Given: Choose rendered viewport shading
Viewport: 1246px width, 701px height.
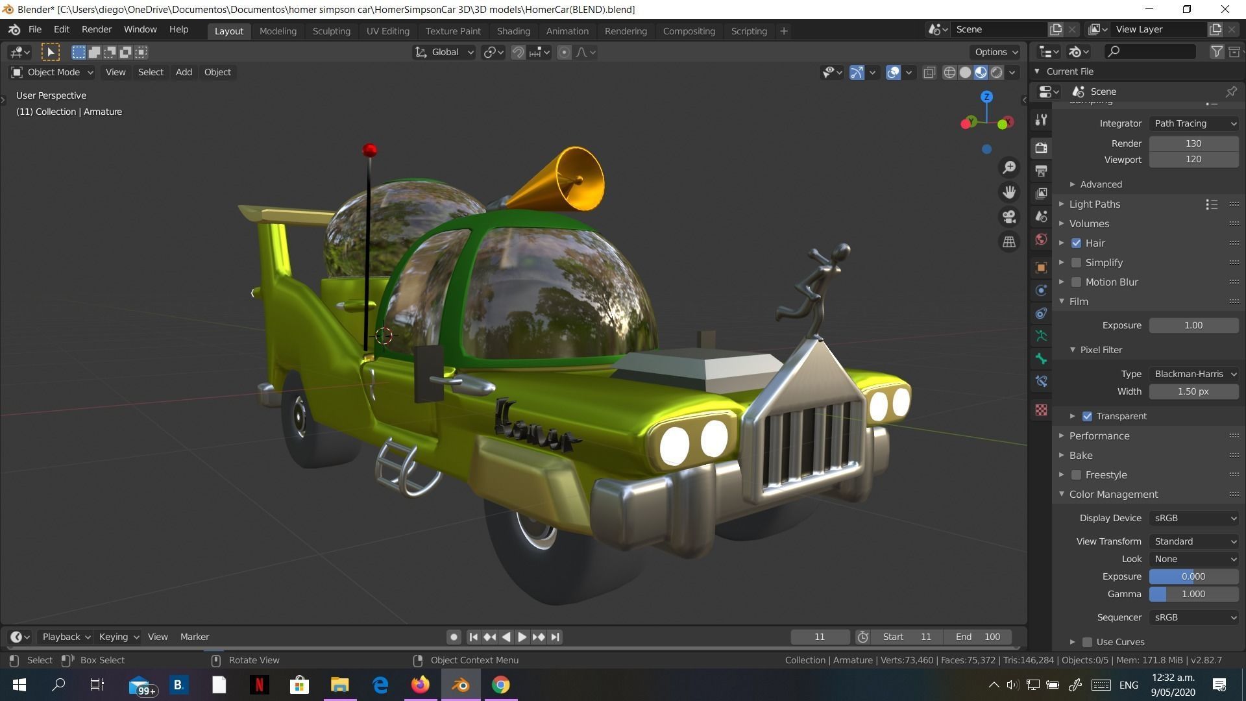Looking at the screenshot, I should click(996, 72).
